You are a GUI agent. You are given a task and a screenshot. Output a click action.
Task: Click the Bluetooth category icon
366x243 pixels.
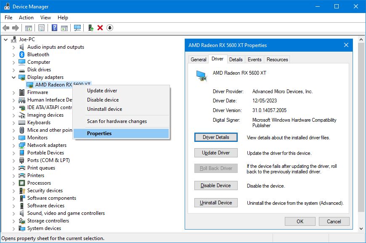coord(22,55)
